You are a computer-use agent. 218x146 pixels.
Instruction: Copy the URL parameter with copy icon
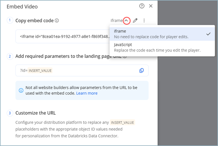tap(141, 71)
